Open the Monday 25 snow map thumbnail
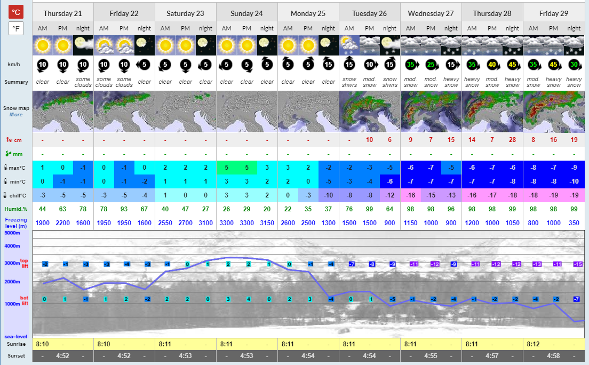Screen dimensions: 589x365 pos(308,112)
